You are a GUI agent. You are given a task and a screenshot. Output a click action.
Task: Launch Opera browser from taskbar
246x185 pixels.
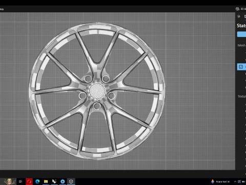click(29, 181)
